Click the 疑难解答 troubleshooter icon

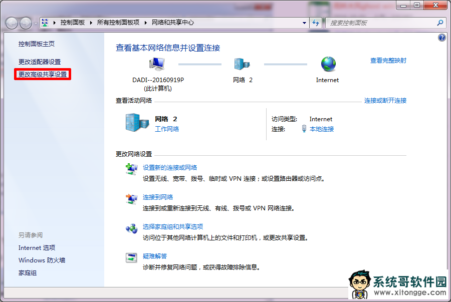click(x=131, y=258)
